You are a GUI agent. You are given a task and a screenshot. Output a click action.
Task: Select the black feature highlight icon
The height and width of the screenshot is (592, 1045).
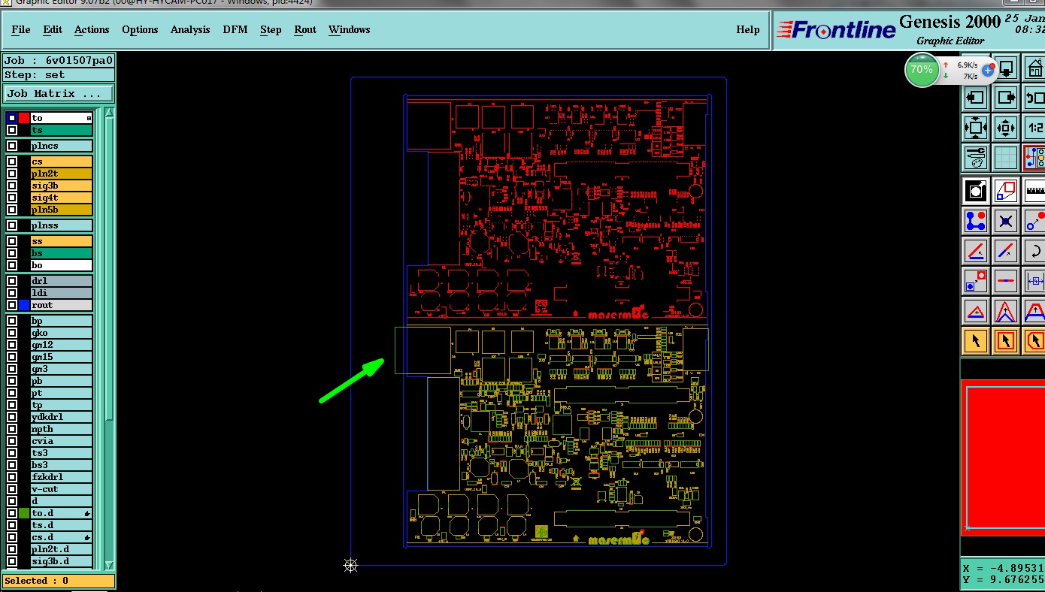976,191
